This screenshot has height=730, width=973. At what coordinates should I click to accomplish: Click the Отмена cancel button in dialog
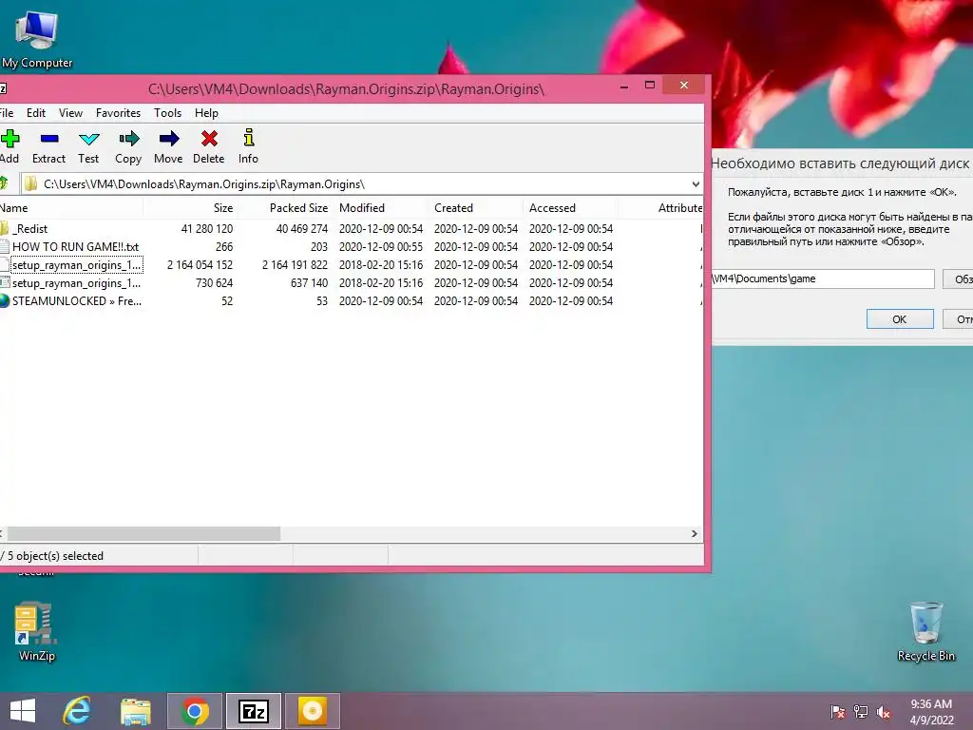[x=958, y=319]
